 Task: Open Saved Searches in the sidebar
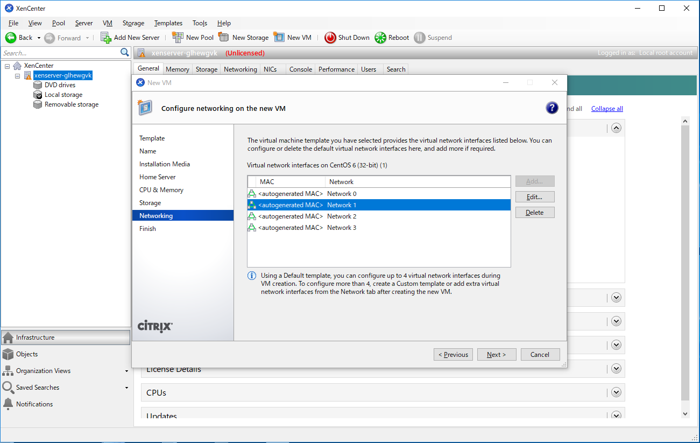click(37, 387)
